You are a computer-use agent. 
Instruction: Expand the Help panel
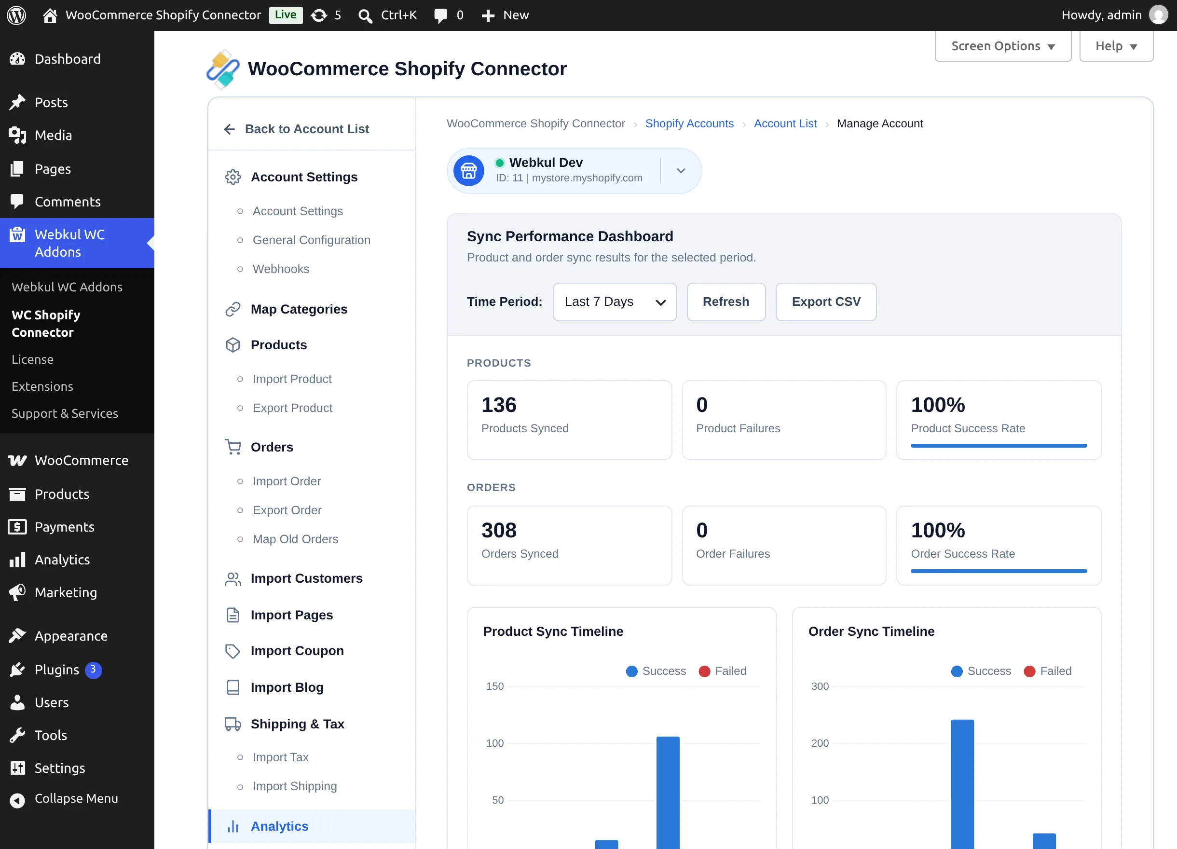coord(1116,46)
